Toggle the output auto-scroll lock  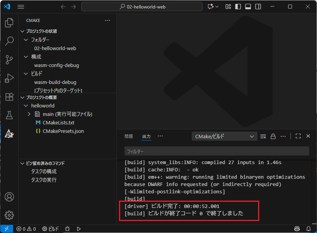click(x=273, y=136)
